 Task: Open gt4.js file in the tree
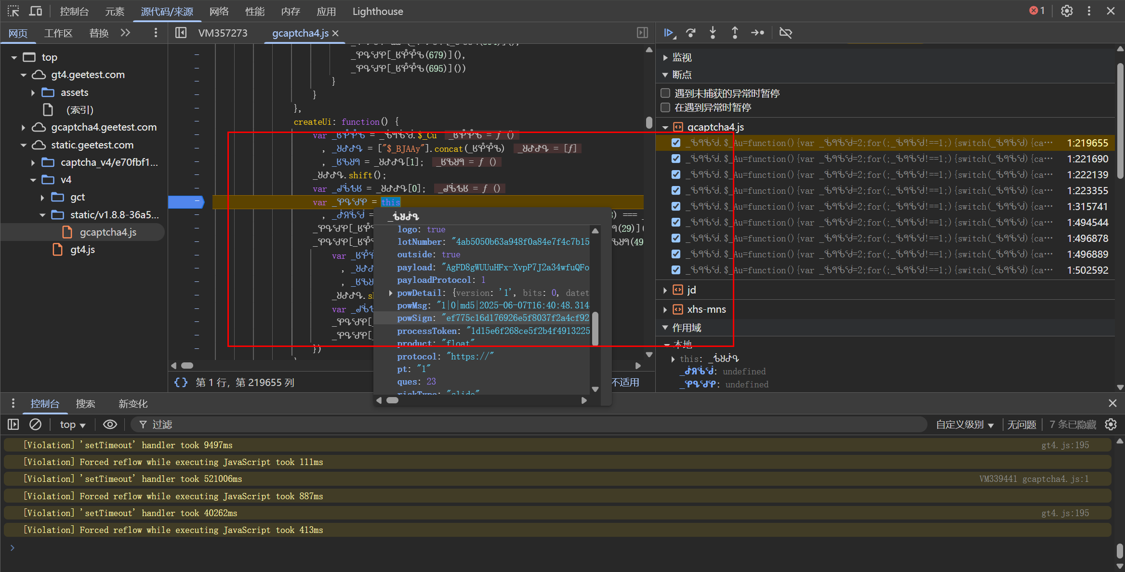pyautogui.click(x=82, y=250)
